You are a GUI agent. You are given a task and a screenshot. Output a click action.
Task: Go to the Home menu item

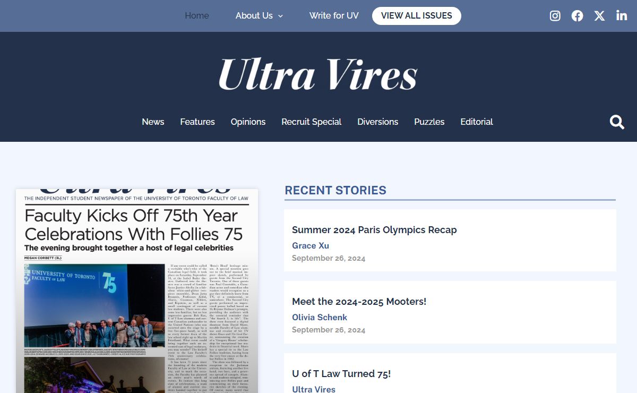pos(197,16)
